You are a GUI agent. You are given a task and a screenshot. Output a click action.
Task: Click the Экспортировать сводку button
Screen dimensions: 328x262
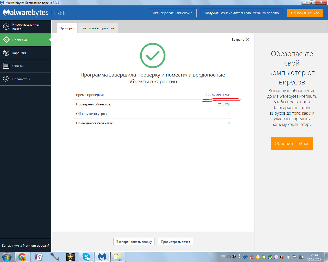[x=134, y=242]
